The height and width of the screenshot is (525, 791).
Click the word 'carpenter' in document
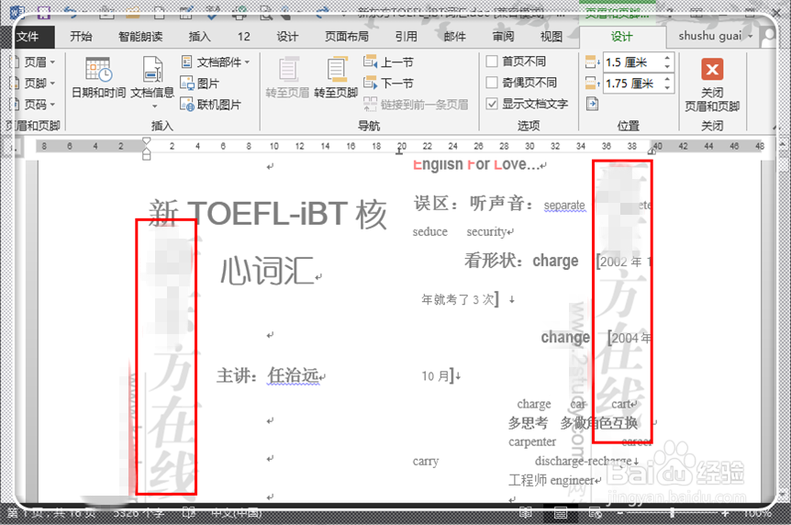[x=532, y=441]
